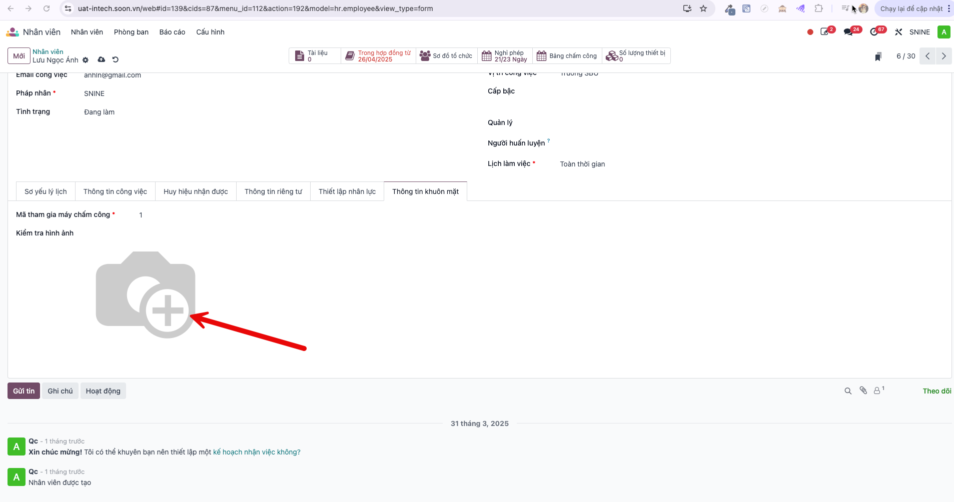Viewport: 954px width, 502px height.
Task: Click Hoạt động button
Action: (x=103, y=391)
